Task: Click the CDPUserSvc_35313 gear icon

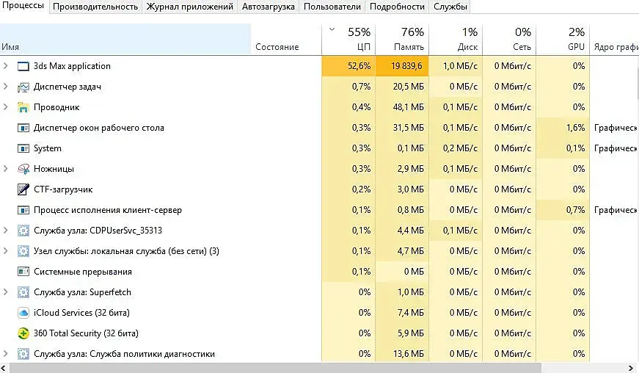Action: point(23,231)
